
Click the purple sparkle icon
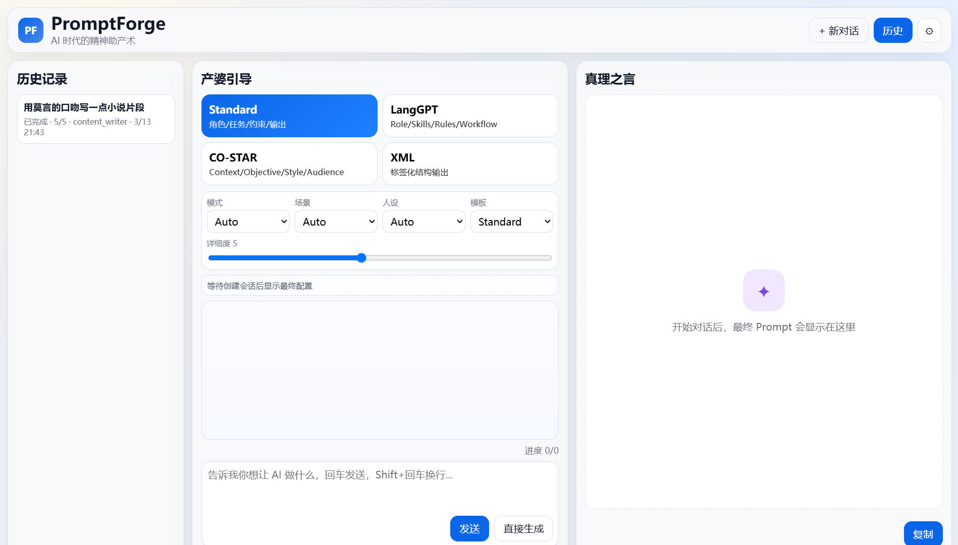point(763,291)
